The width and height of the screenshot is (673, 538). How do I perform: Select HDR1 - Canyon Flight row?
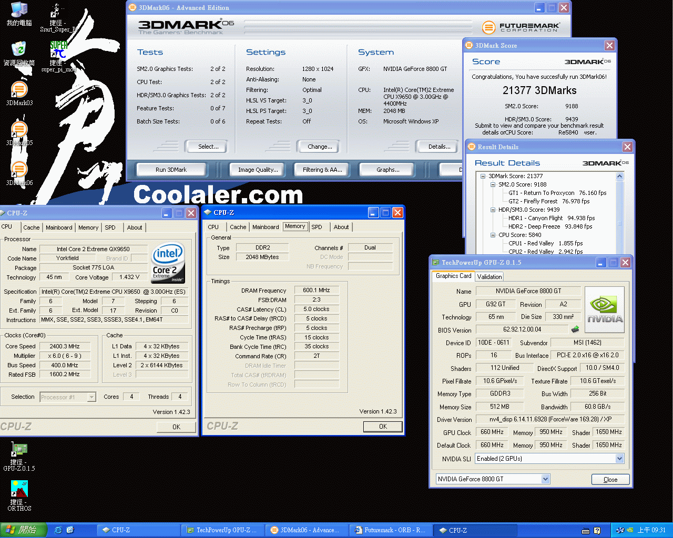[x=552, y=218]
